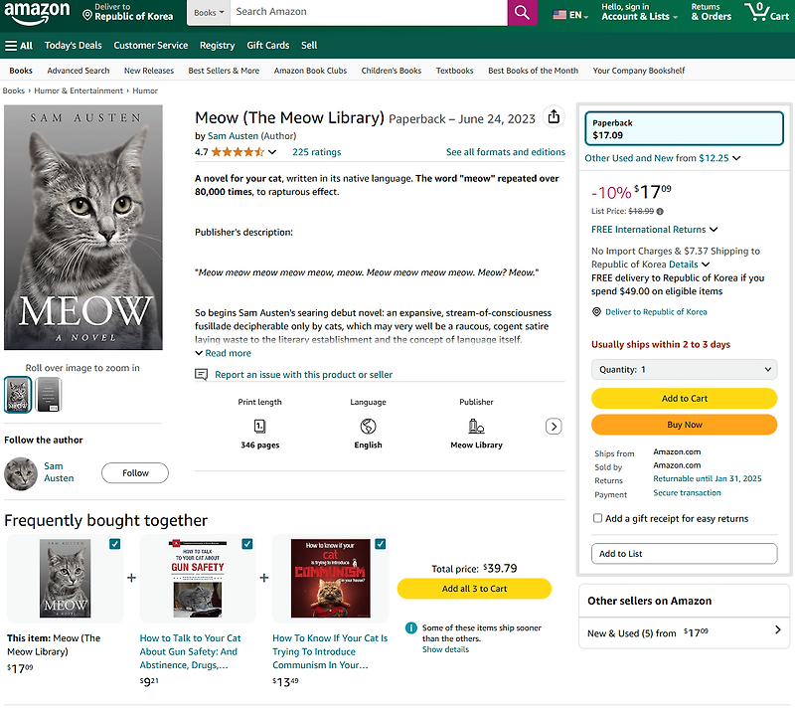Click the Sam Austen author avatar
The width and height of the screenshot is (795, 712).
pyautogui.click(x=21, y=472)
